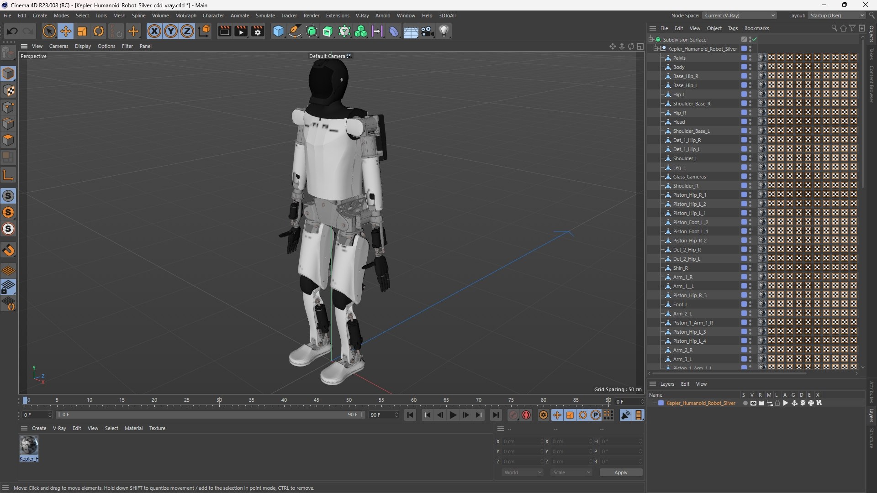Go to end of animation
The width and height of the screenshot is (877, 493).
point(496,415)
